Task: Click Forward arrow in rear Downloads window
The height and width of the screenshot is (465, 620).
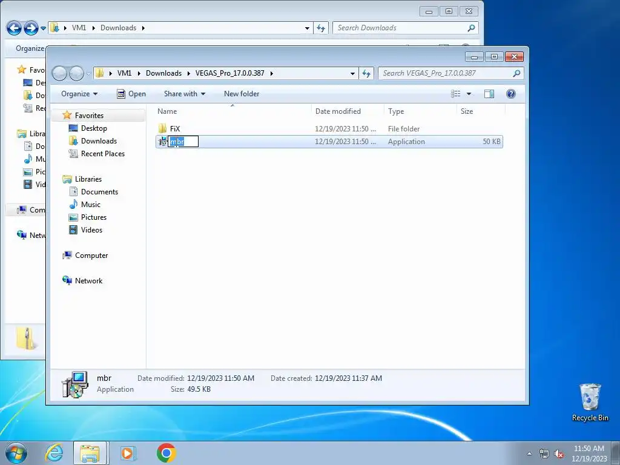Action: click(31, 28)
